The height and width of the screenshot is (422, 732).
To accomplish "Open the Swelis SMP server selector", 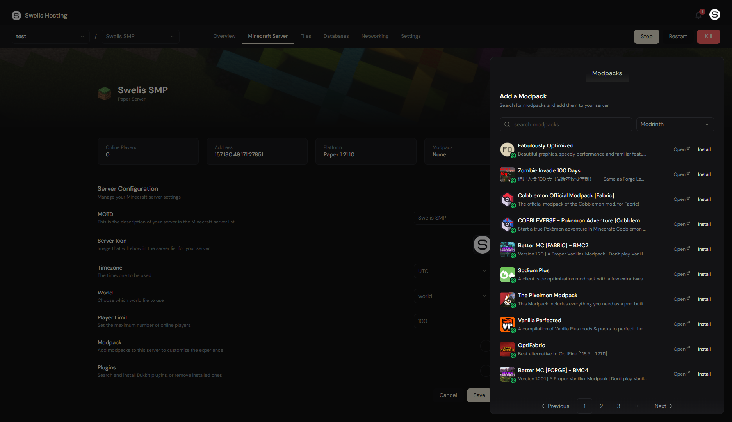I will click(140, 36).
